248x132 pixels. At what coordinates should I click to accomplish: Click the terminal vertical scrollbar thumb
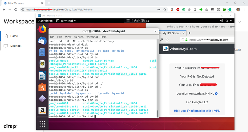point(157,114)
